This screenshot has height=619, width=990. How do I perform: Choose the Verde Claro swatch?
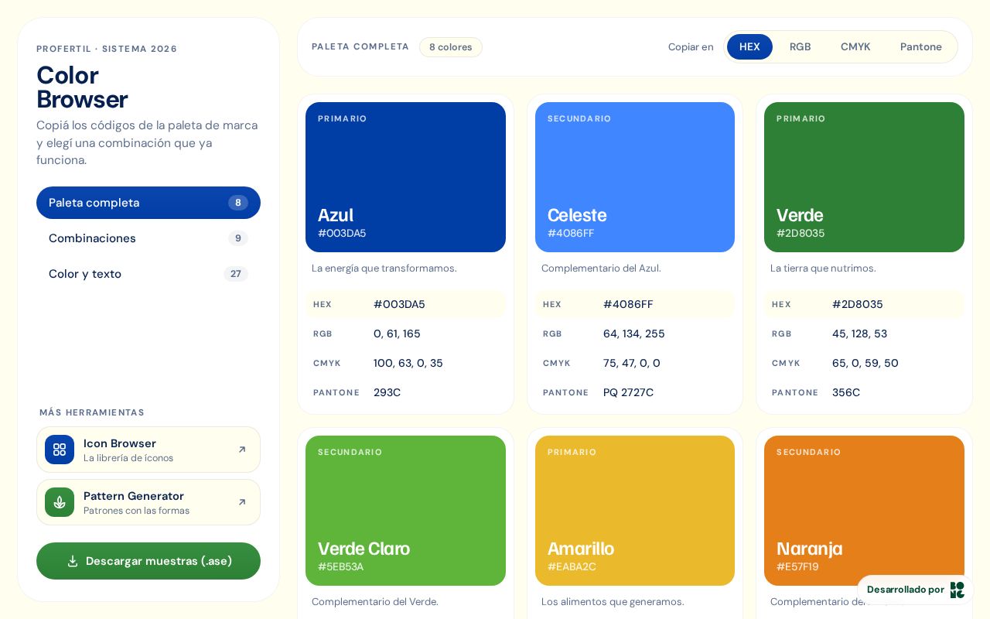coord(405,511)
